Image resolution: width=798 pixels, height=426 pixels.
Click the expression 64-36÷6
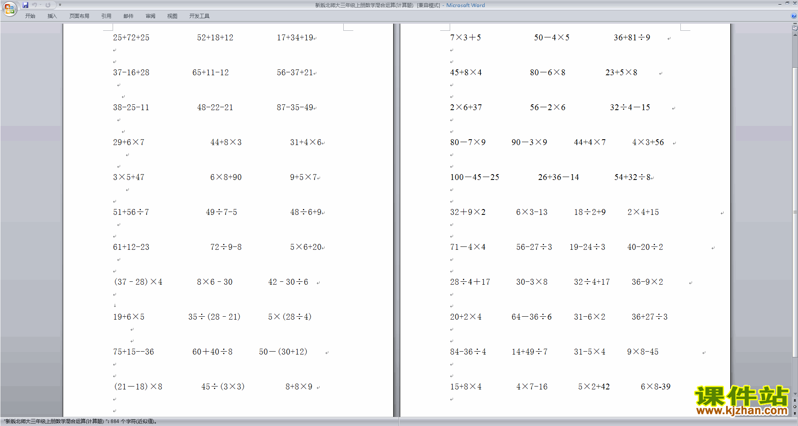pyautogui.click(x=532, y=317)
